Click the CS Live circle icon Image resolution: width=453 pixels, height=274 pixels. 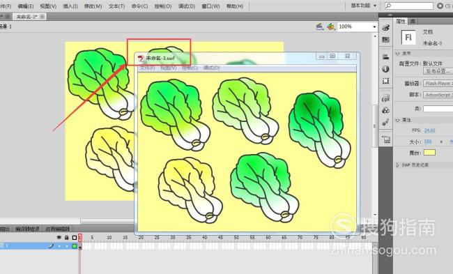click(440, 6)
